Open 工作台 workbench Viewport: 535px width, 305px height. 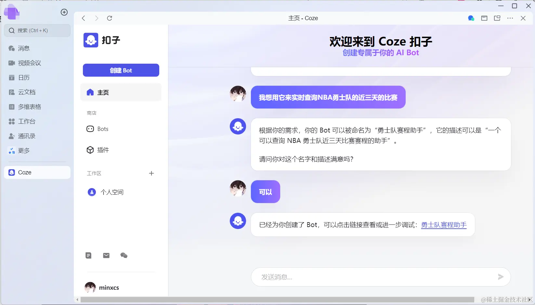click(37, 121)
